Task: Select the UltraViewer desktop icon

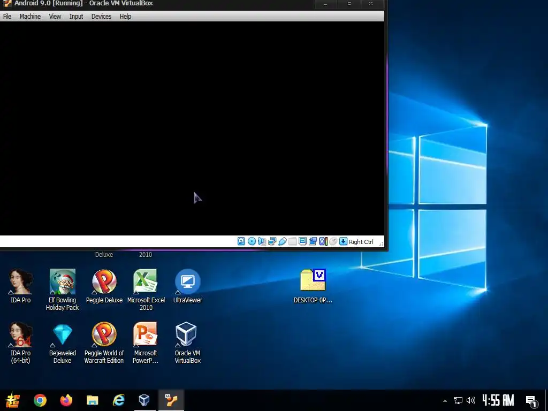Action: (188, 286)
